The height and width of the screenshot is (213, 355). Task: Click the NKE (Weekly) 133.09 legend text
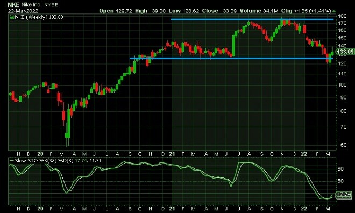(39, 17)
